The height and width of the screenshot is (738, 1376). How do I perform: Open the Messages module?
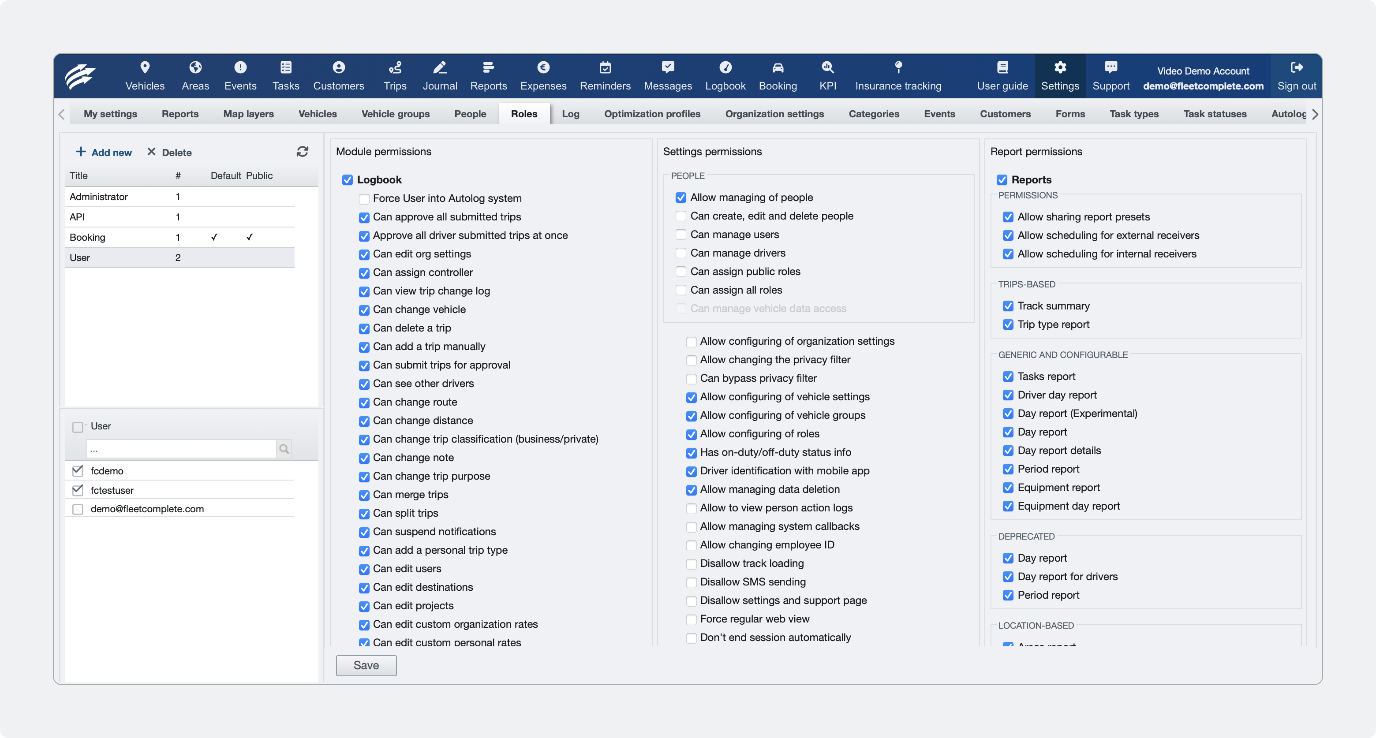[668, 75]
